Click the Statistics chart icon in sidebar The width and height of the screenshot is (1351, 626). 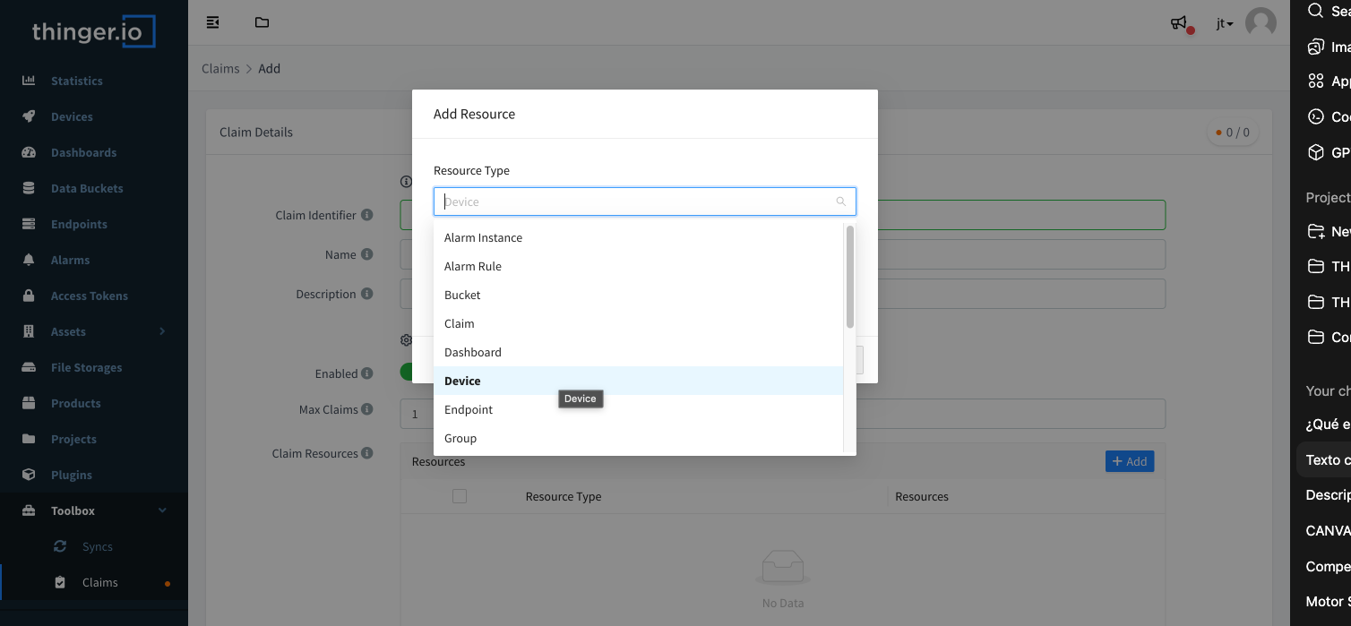(29, 81)
